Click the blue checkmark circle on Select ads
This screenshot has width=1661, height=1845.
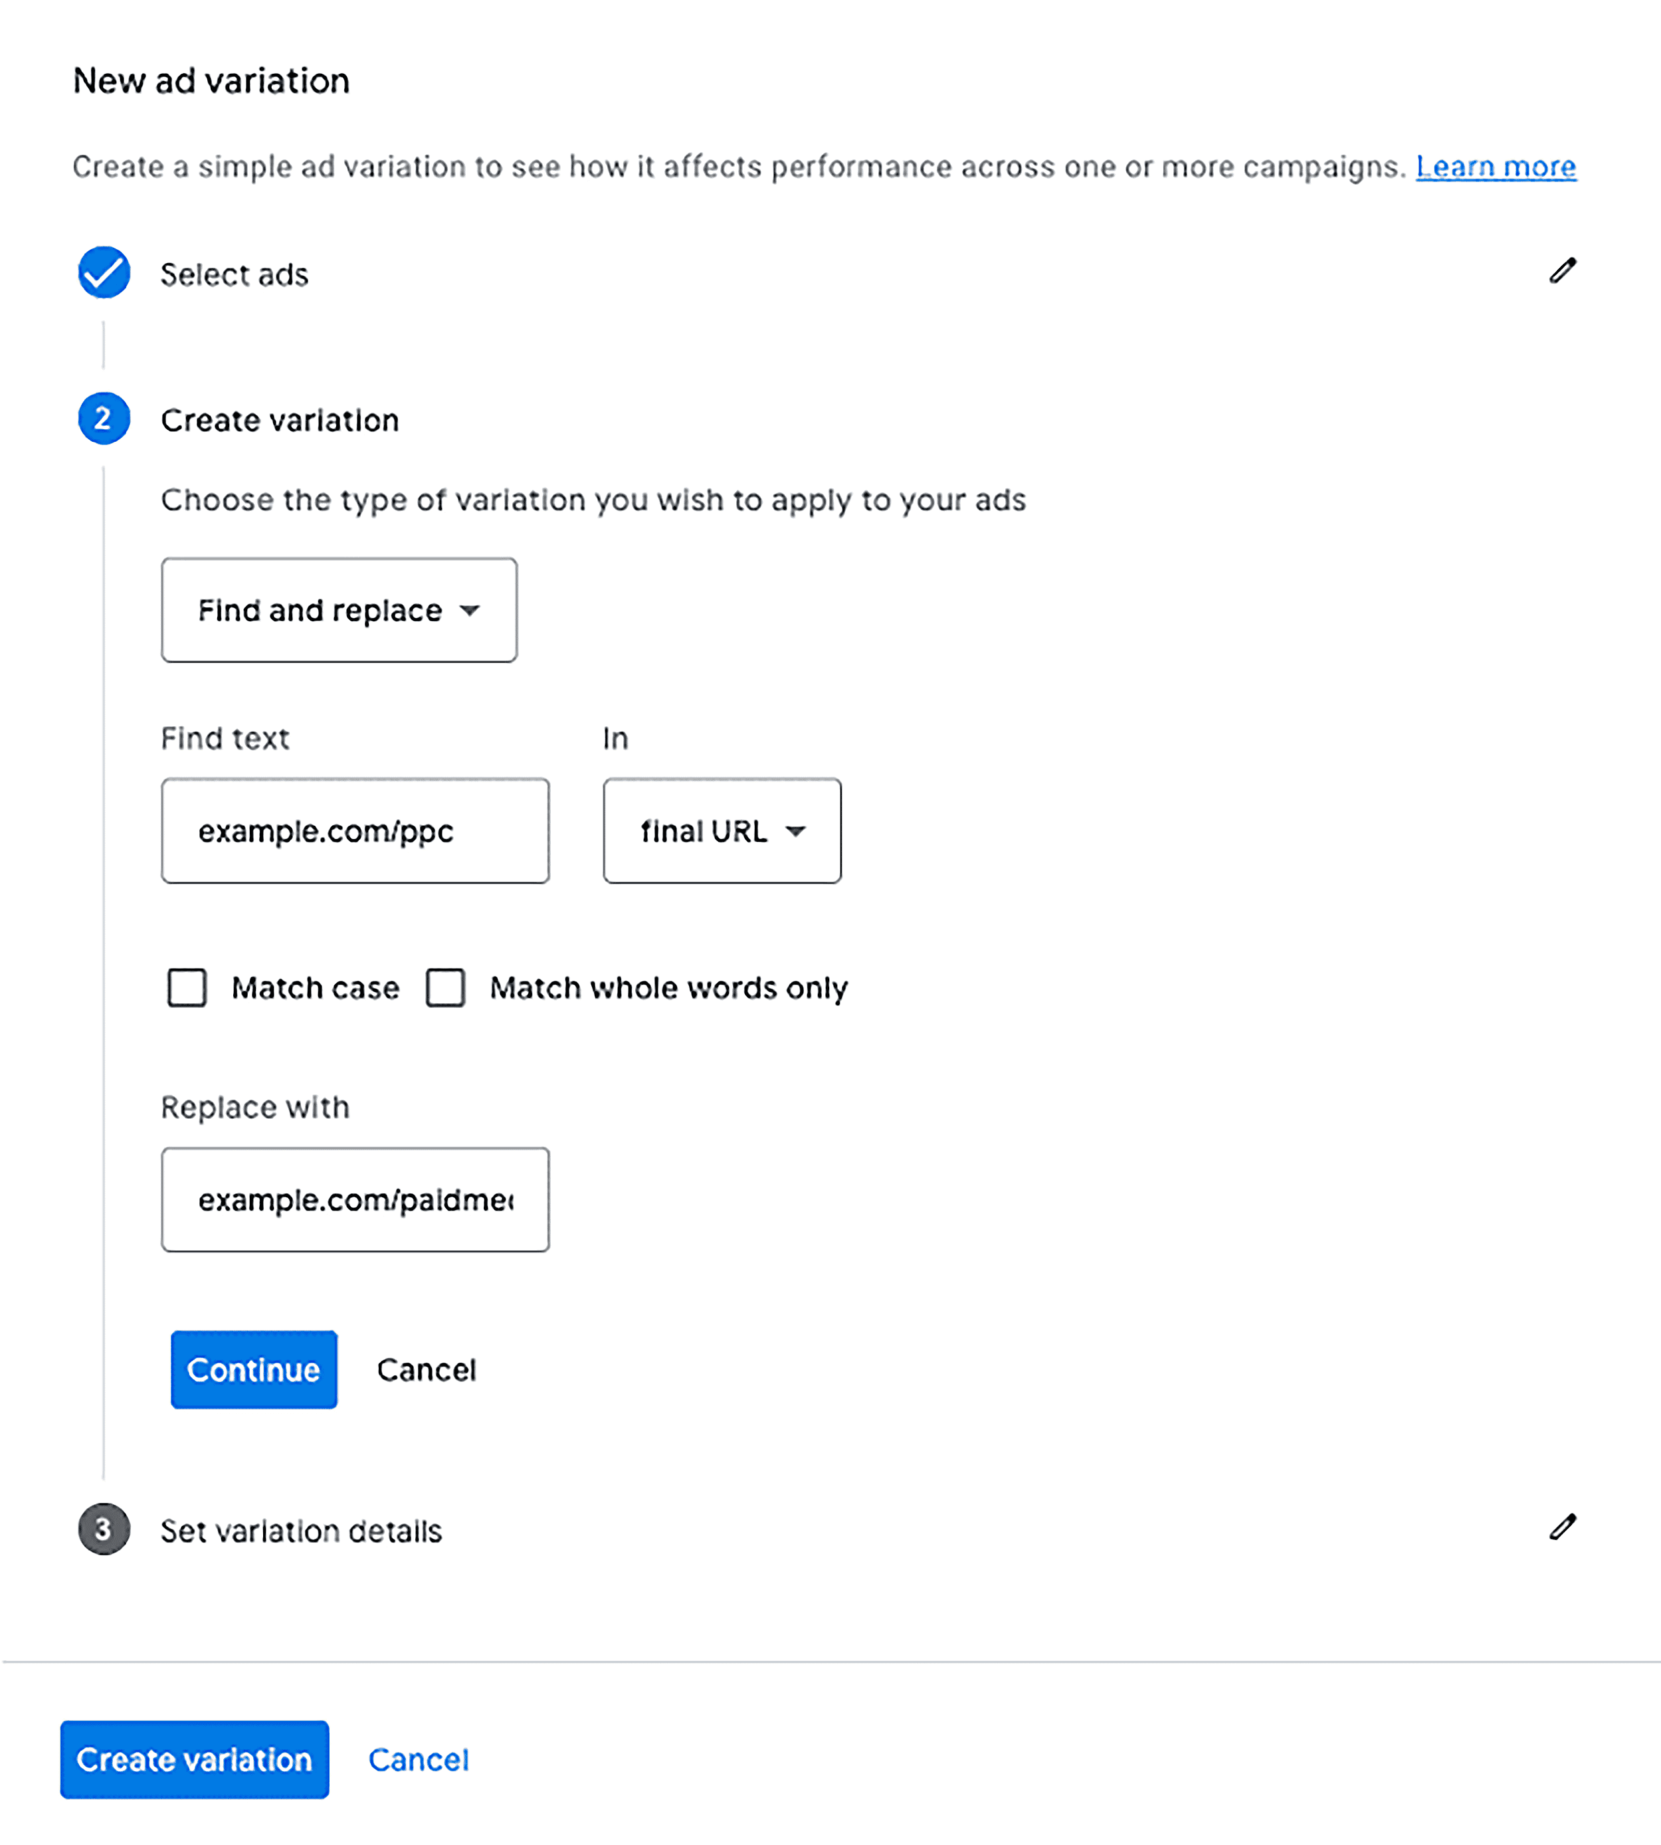tap(103, 271)
